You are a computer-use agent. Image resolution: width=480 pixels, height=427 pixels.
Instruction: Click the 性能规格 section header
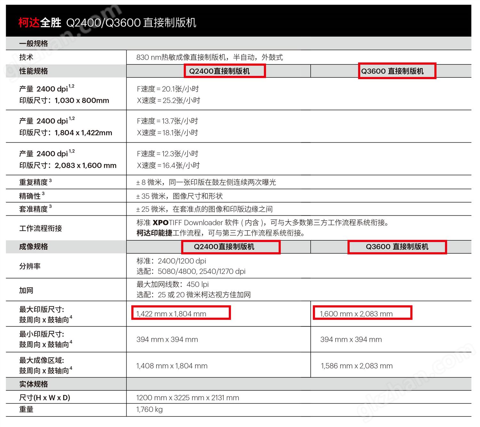[x=34, y=71]
